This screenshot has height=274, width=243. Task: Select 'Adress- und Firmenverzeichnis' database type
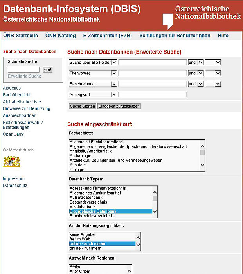click(x=111, y=188)
